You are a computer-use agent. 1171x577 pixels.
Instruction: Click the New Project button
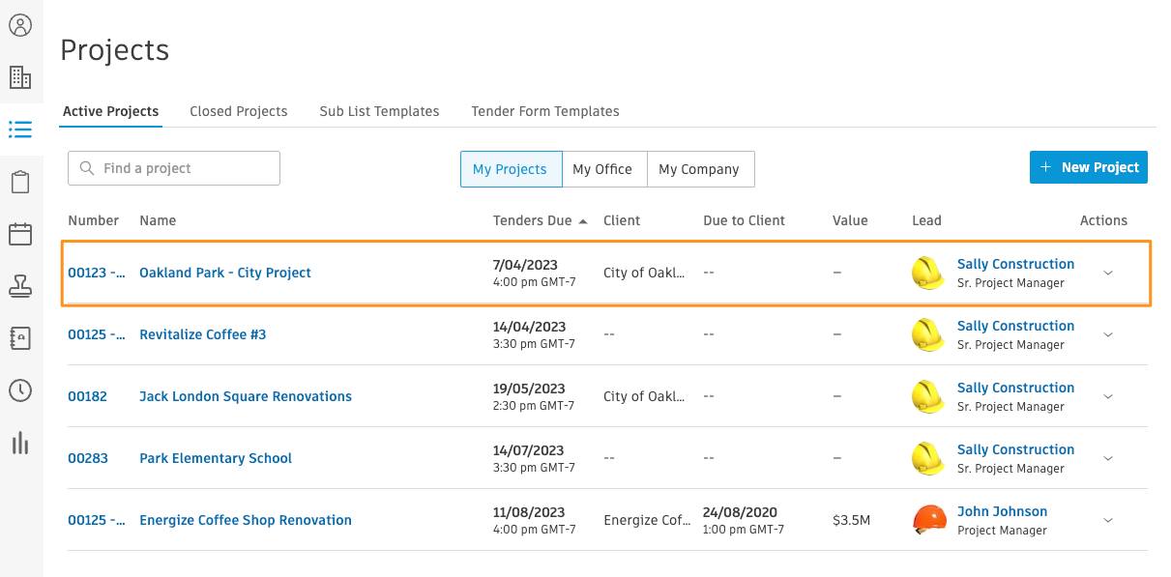point(1088,167)
